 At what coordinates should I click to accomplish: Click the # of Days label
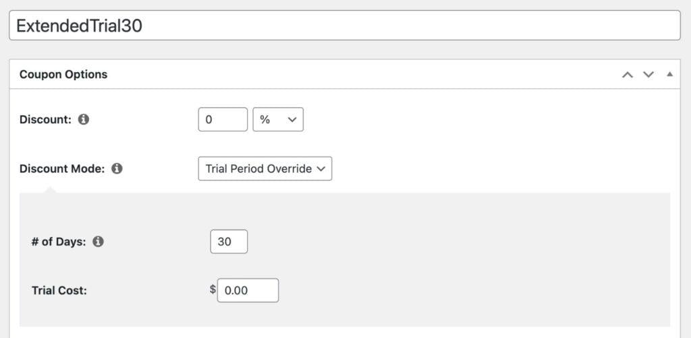point(59,242)
